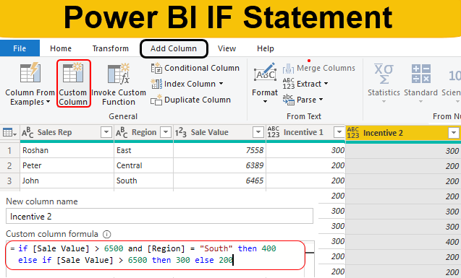Screen dimensions: 461x278
Task: Click the Format text icon
Action: coord(265,71)
